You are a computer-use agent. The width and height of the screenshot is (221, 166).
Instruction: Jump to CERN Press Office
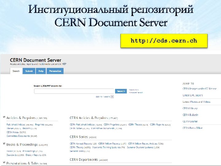point(192,128)
